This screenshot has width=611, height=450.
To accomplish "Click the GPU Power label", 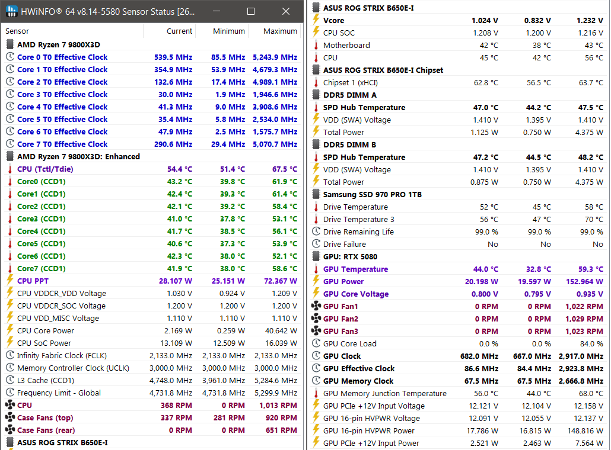I will (x=343, y=281).
